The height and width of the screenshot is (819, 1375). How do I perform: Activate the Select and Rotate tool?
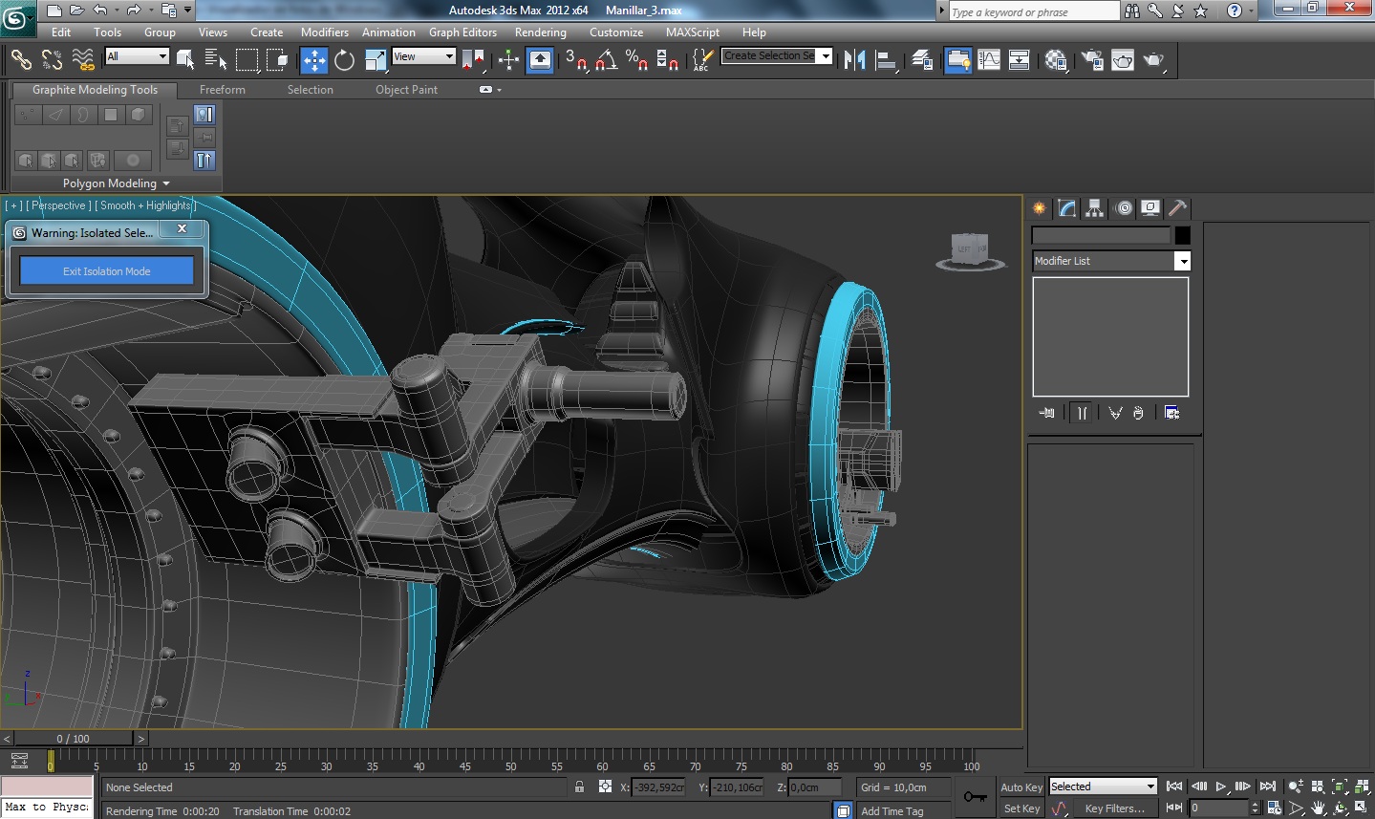344,60
